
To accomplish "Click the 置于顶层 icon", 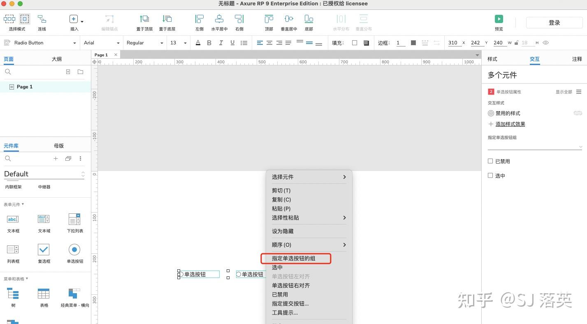I will click(x=144, y=19).
